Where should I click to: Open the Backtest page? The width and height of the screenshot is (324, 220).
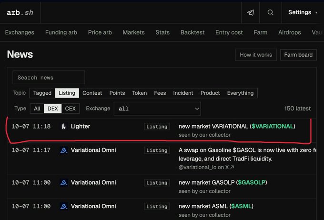pyautogui.click(x=192, y=32)
